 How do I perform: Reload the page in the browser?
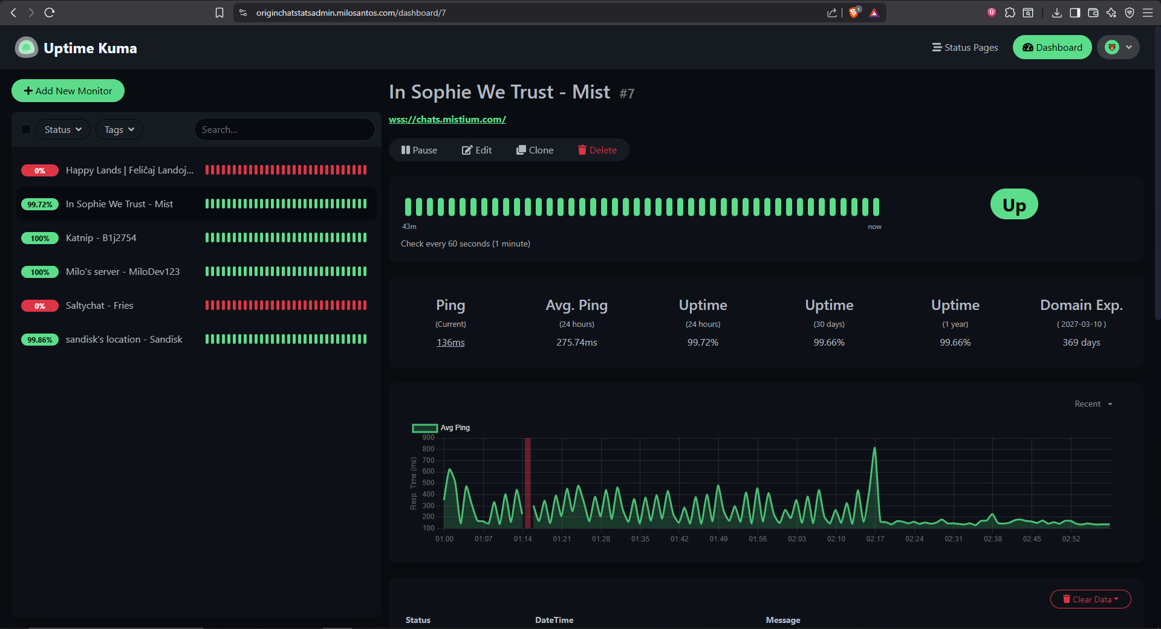(50, 13)
